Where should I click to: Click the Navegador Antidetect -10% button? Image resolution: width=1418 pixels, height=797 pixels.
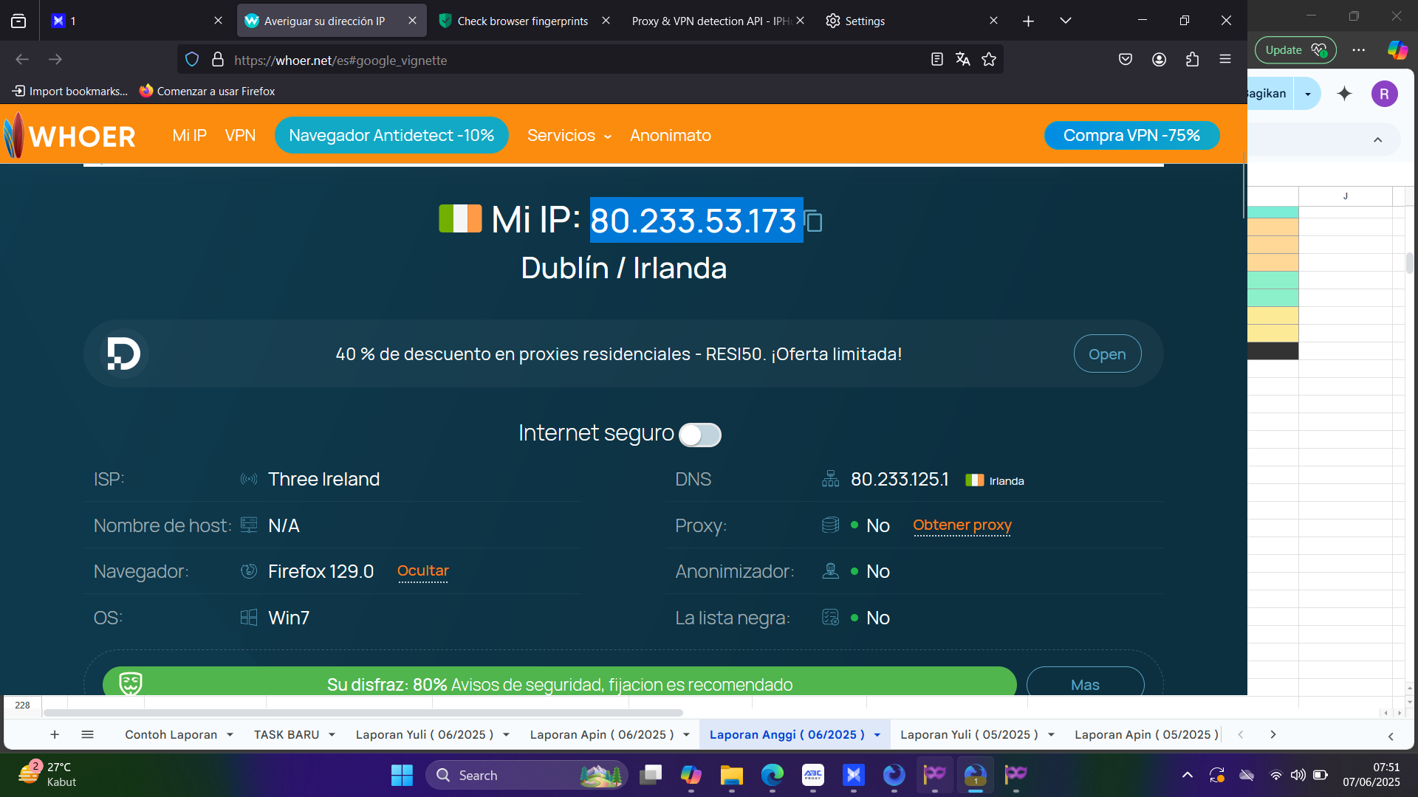(391, 136)
